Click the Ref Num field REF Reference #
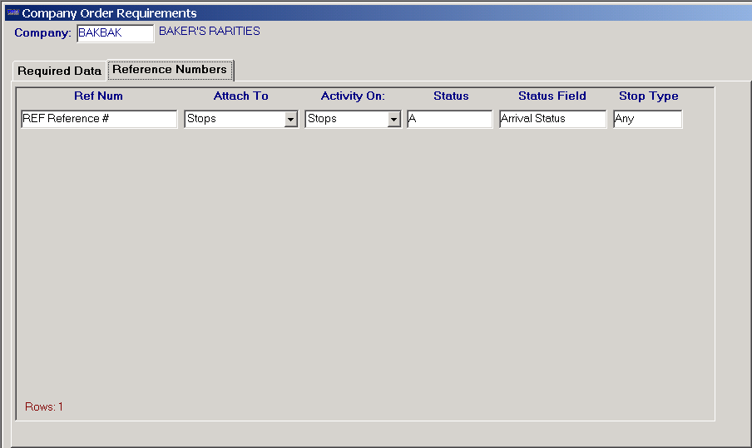Screen dimensions: 752x448 (x=99, y=119)
